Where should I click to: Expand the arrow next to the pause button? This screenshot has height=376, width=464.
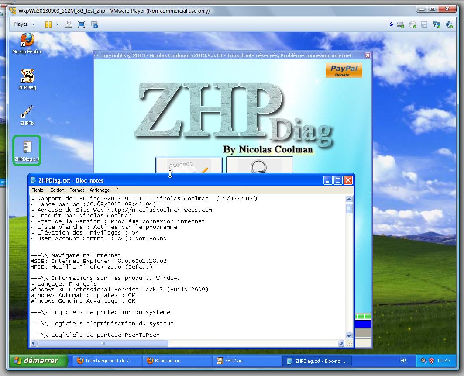57,24
